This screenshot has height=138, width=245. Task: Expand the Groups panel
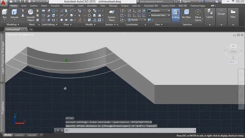point(221,25)
